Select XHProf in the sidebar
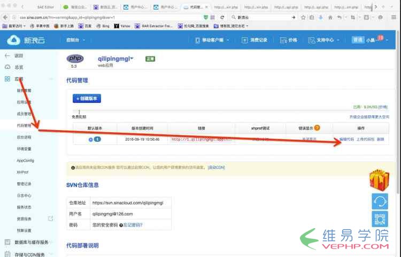 (x=22, y=172)
